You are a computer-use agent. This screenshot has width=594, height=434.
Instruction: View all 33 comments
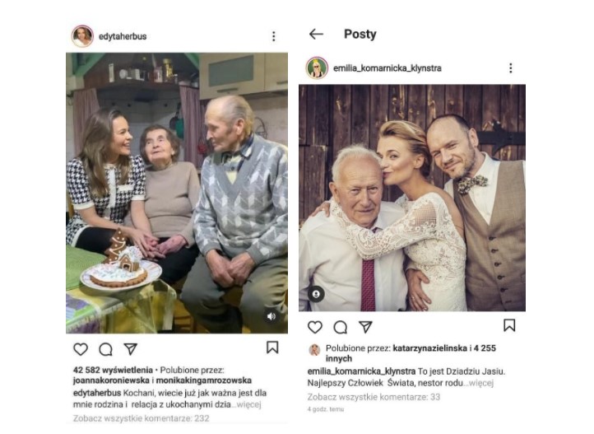point(374,397)
